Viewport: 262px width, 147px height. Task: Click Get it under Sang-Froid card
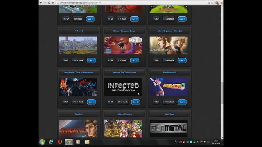[x=91, y=102]
